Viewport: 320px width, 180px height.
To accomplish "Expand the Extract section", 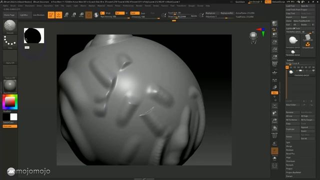I will coord(289,176).
